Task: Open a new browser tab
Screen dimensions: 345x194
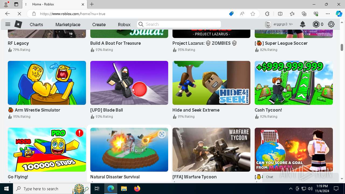Action: point(92,4)
